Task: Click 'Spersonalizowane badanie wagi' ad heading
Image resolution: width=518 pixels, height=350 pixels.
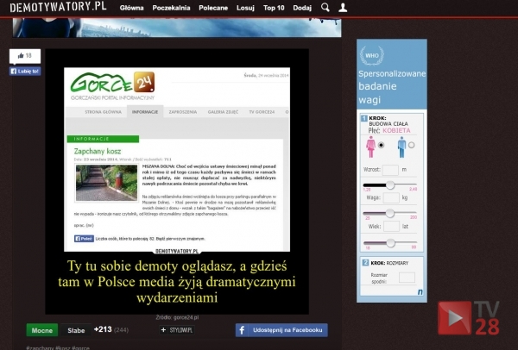Action: (x=392, y=86)
